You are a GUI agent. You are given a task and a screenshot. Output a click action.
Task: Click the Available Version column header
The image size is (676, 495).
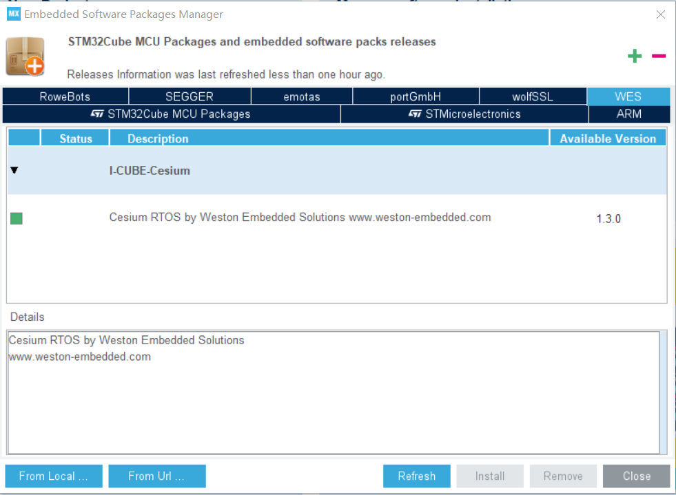click(x=608, y=138)
